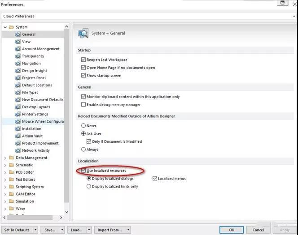Viewport: 298px width, 235px height.
Task: Select the General preferences page icon
Action: pos(18,34)
